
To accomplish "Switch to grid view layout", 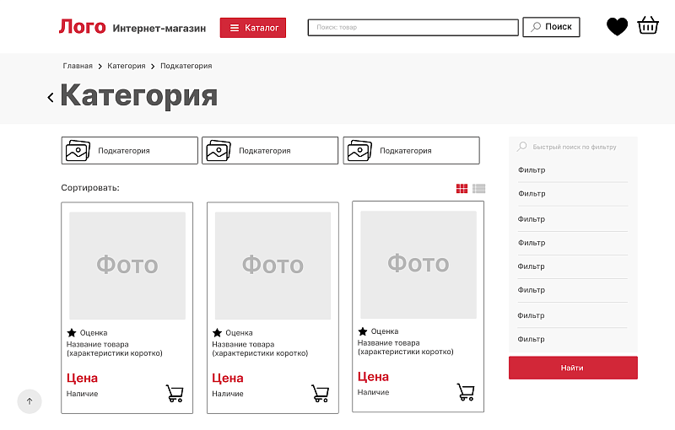I will coord(462,189).
